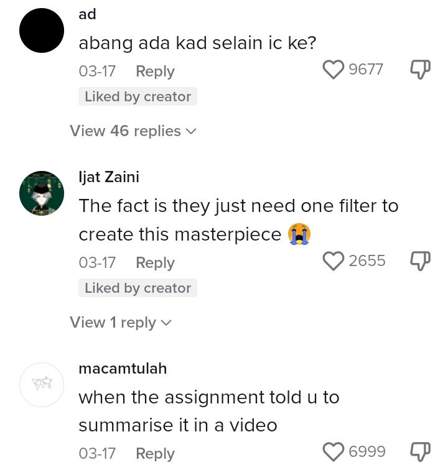Dislike the comment by ad
The width and height of the screenshot is (448, 465).
(x=421, y=70)
